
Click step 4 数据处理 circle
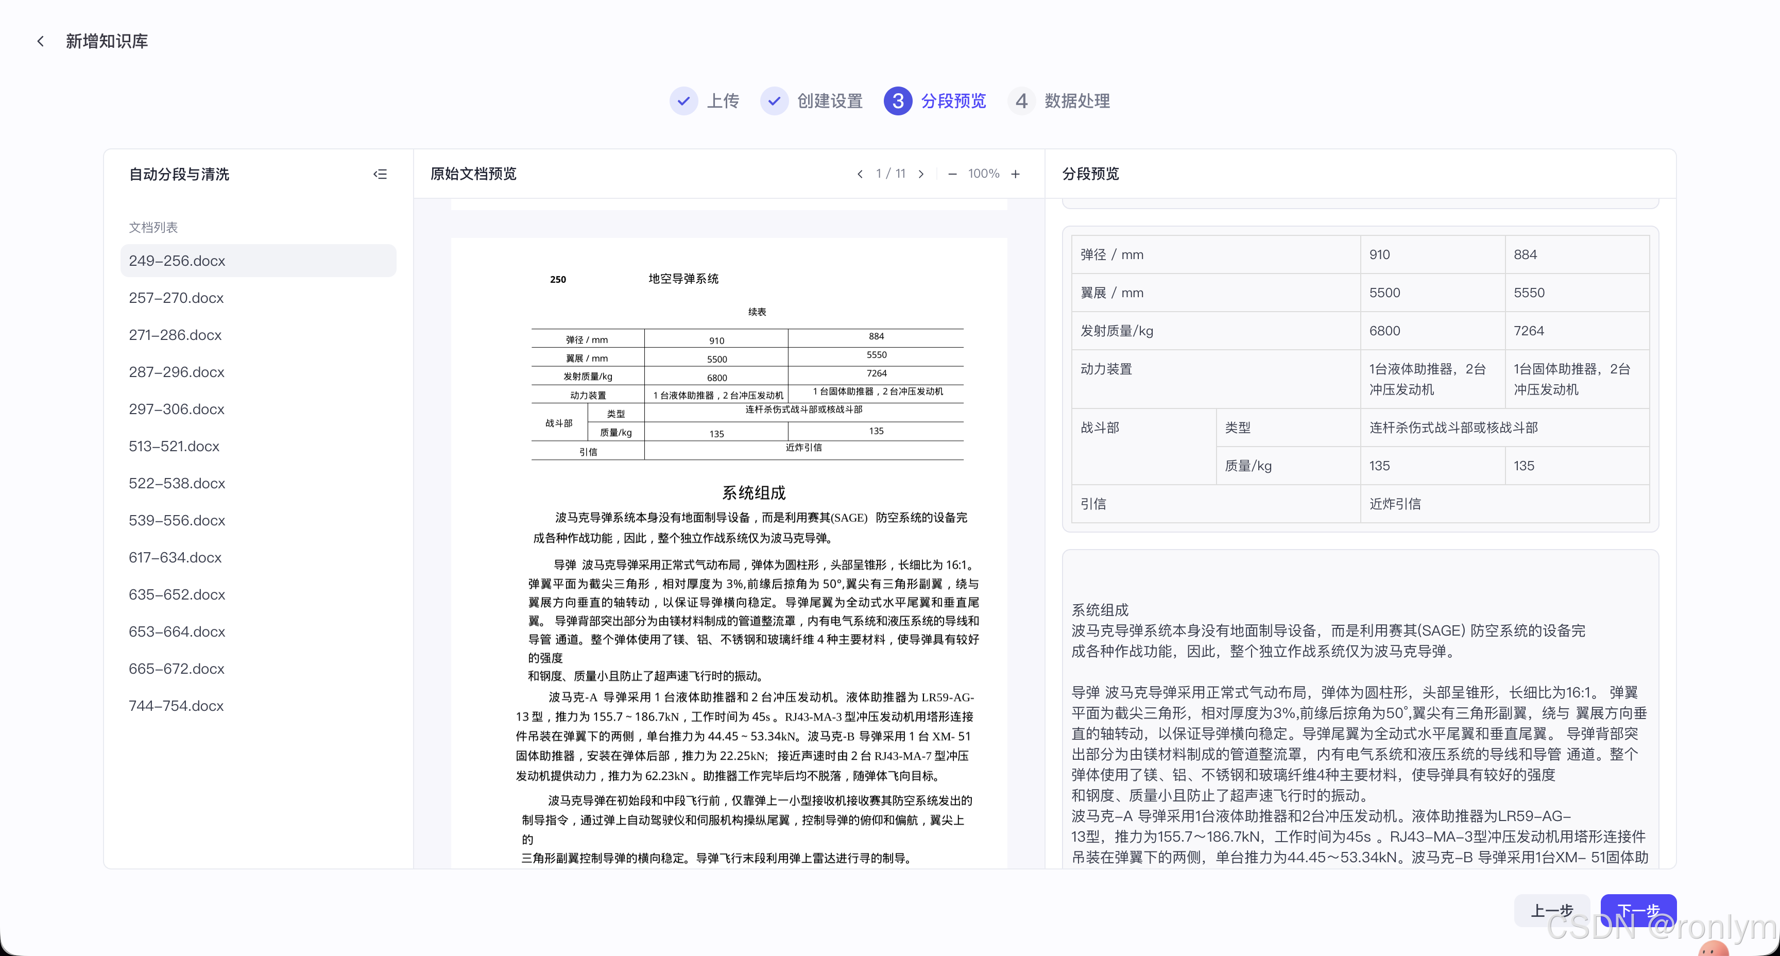[x=1021, y=101]
